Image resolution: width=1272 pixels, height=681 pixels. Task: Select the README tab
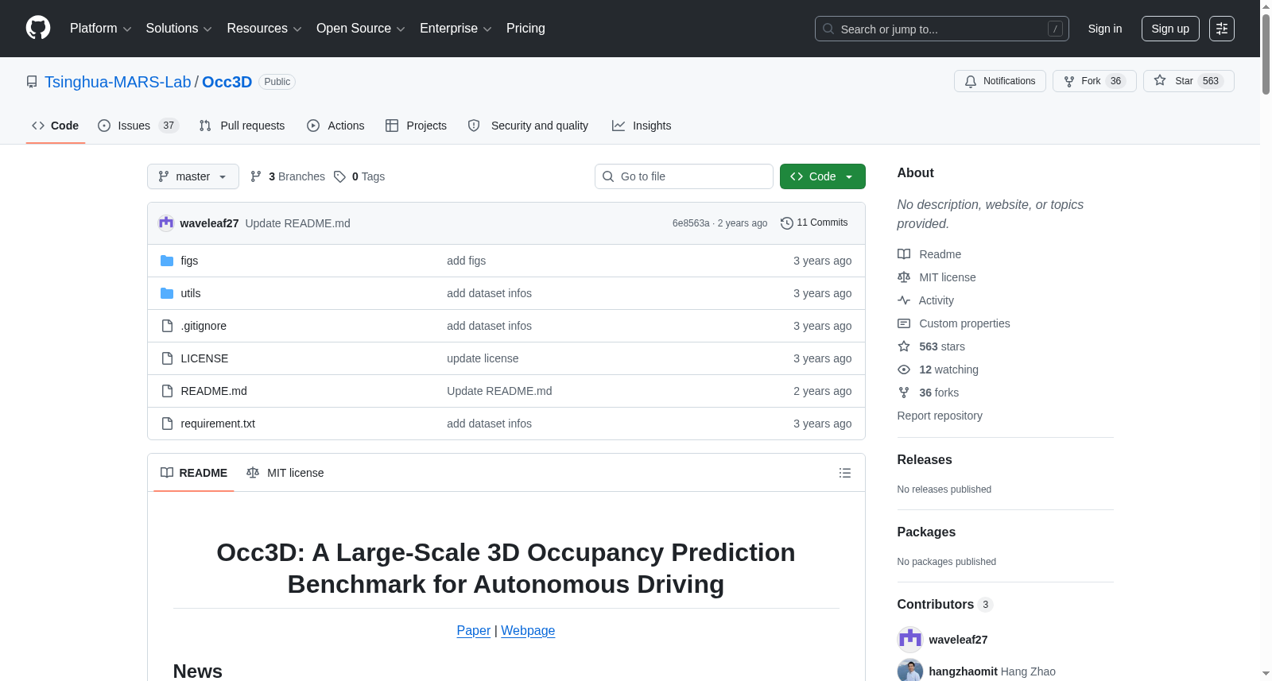(194, 473)
